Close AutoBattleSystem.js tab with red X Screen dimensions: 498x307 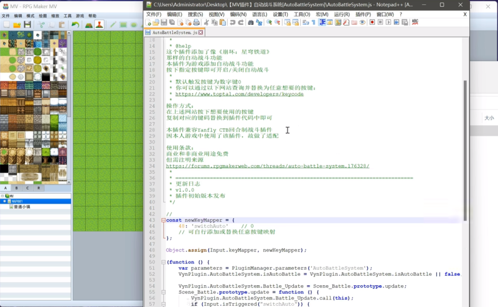point(200,32)
